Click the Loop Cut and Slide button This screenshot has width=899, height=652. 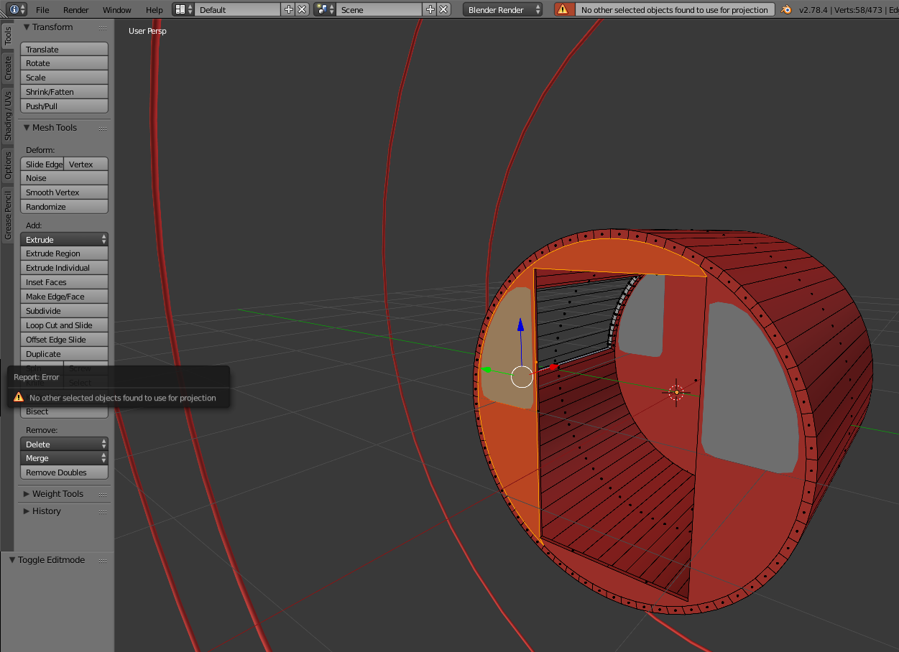[64, 325]
